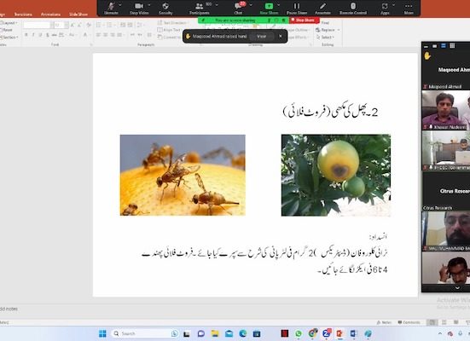Dismiss the raised hand notification
The image size is (470, 341).
click(281, 36)
